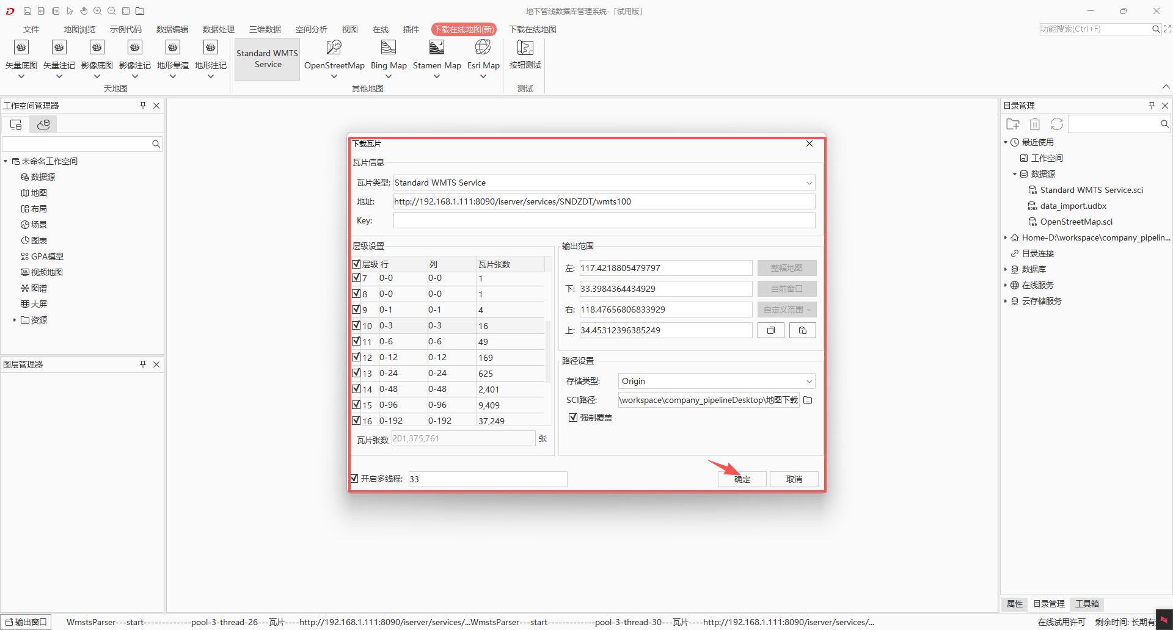Switch to the 工具箱 bottom tab
The width and height of the screenshot is (1173, 630).
1087,604
